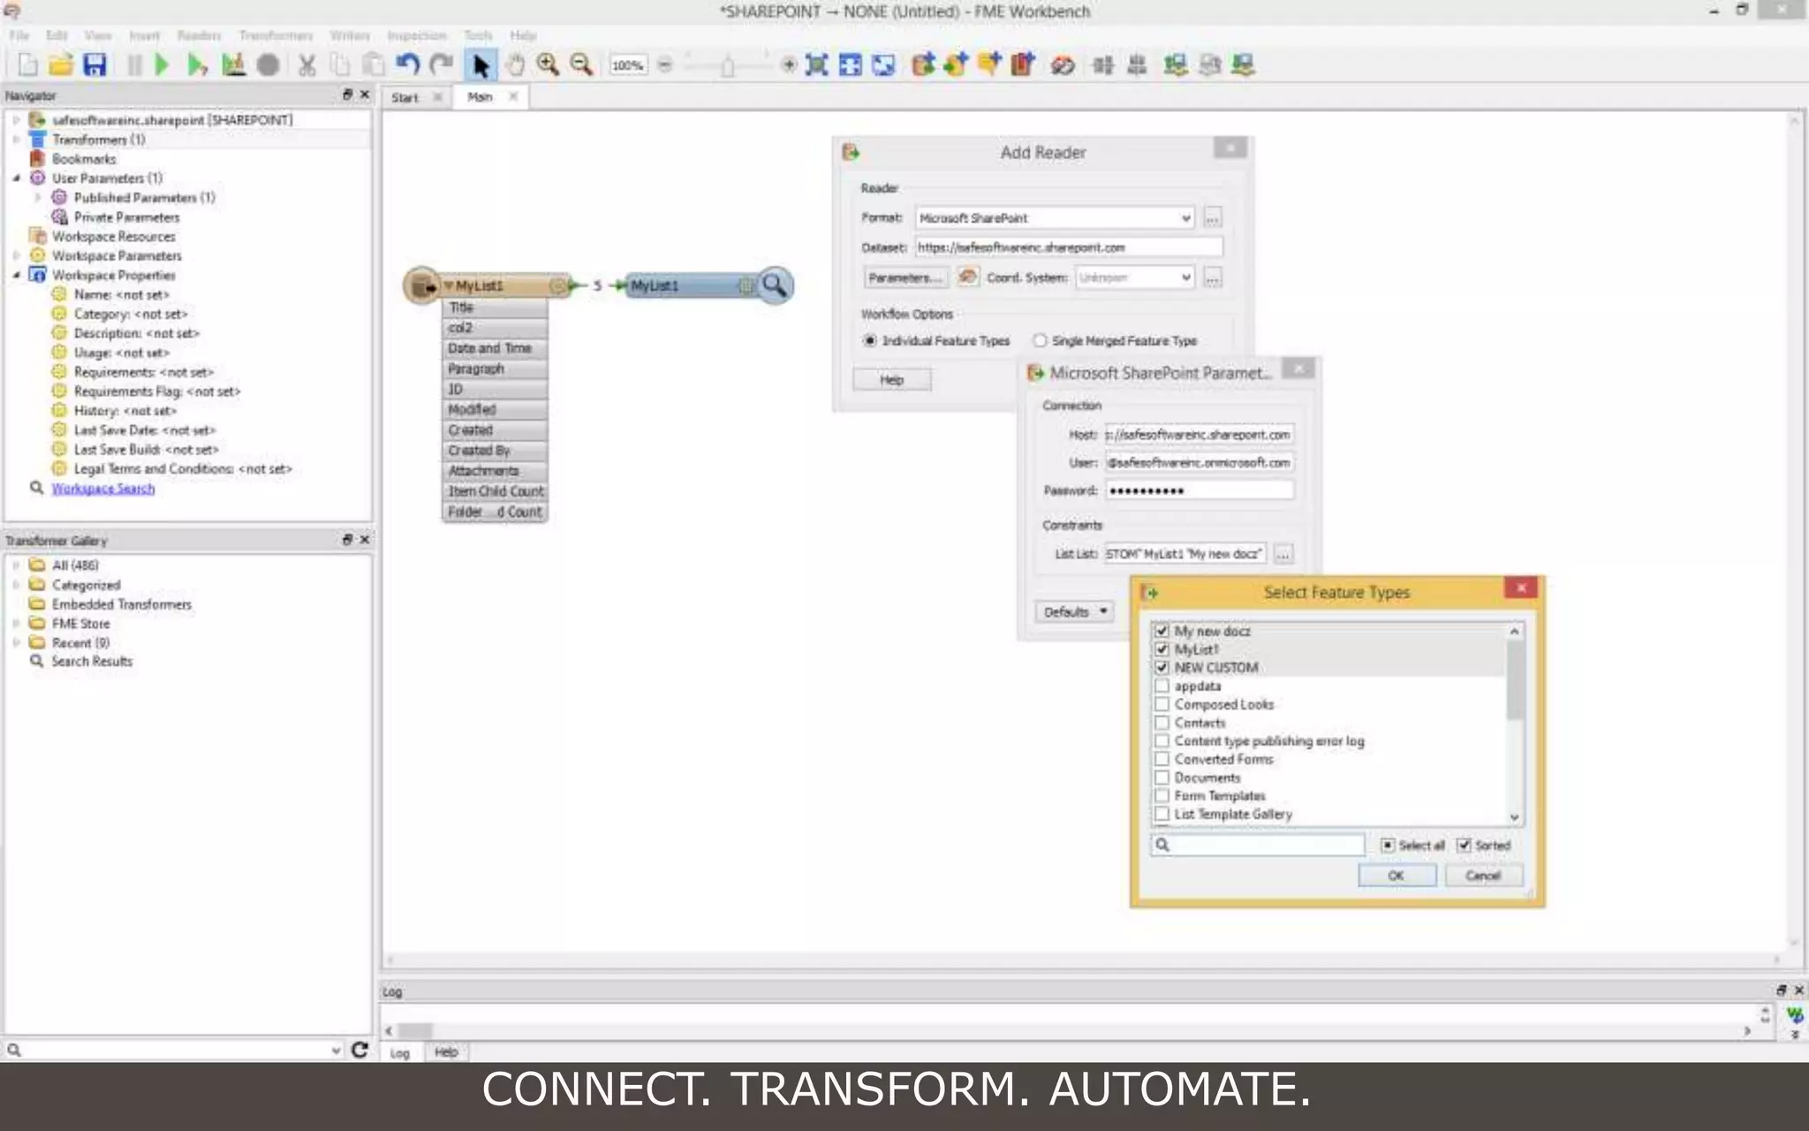Open the Workspace Search link
Screen dimensions: 1809x1131
point(102,489)
